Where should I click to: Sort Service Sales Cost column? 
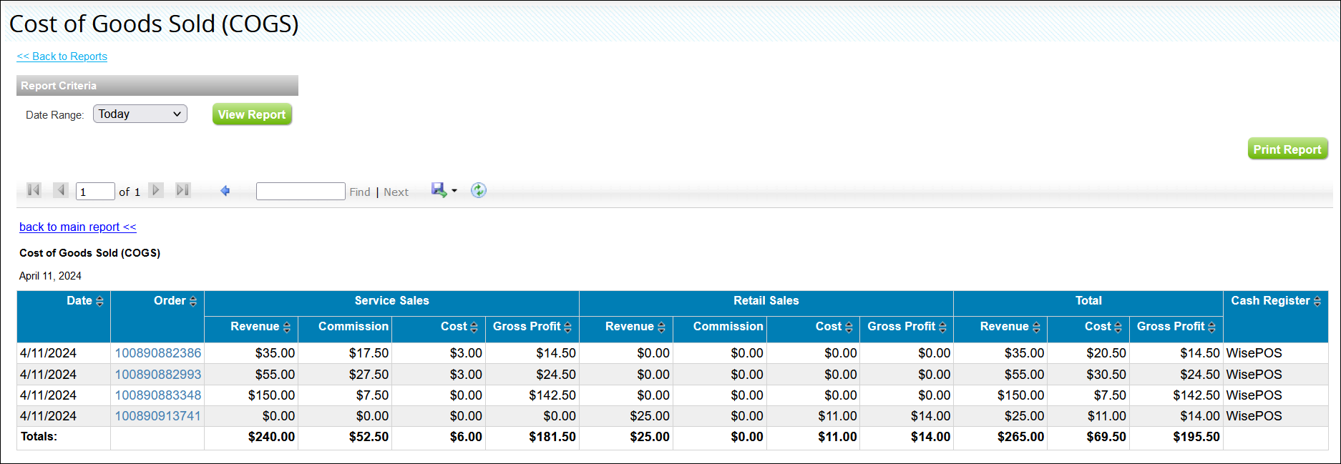click(474, 327)
